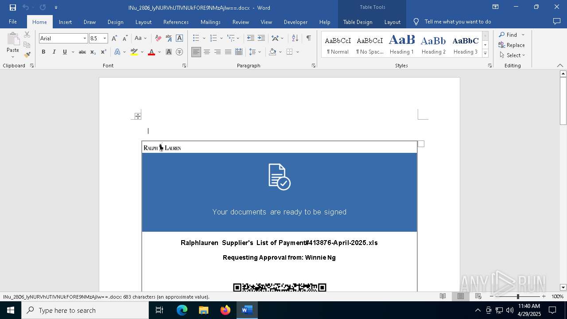The height and width of the screenshot is (319, 567).
Task: Toggle Justify paragraph alignment
Action: pyautogui.click(x=228, y=52)
